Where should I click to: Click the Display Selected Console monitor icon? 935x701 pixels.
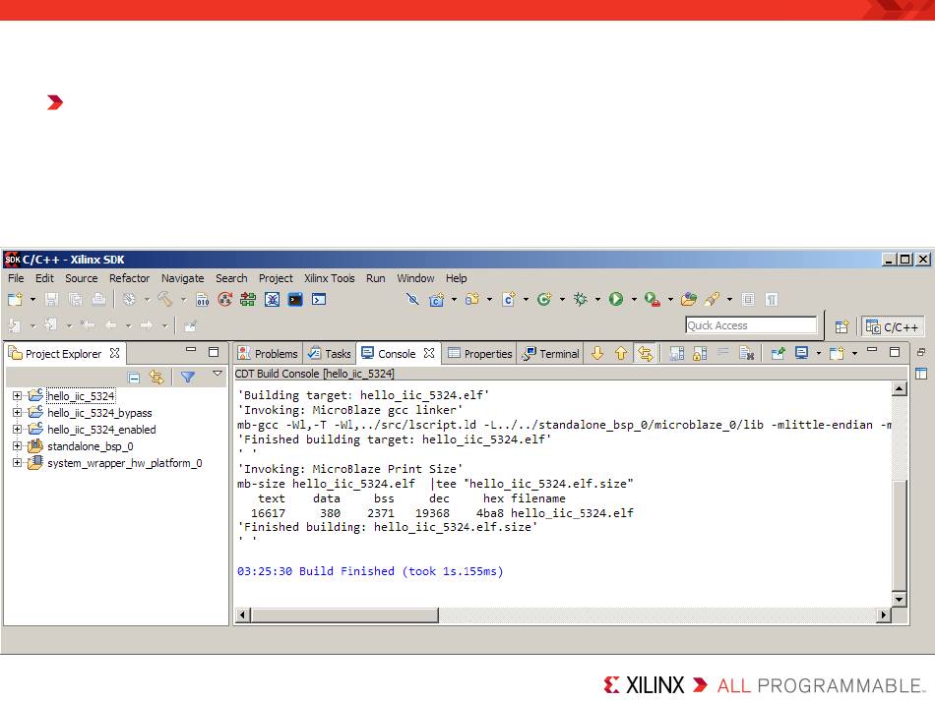pos(802,354)
